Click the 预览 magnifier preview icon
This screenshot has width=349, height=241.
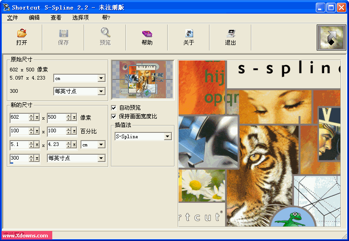point(105,33)
